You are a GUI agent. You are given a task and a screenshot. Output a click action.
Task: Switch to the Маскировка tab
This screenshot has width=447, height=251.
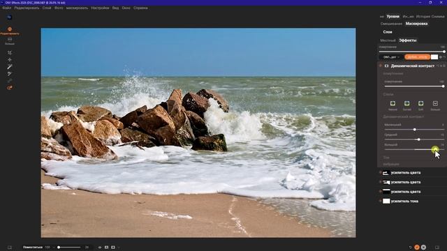(416, 24)
